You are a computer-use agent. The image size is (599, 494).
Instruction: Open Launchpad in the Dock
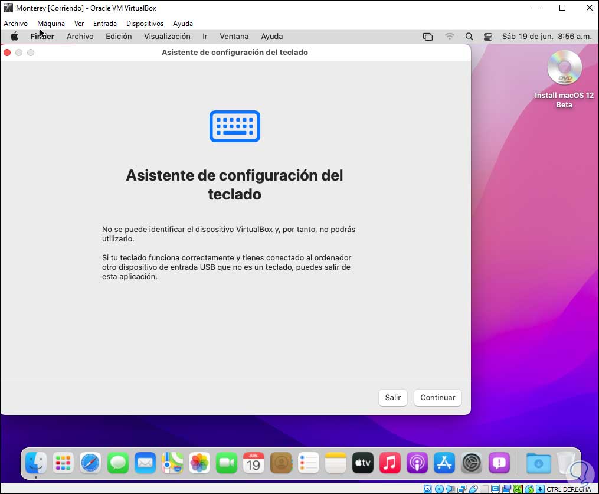[x=63, y=463]
